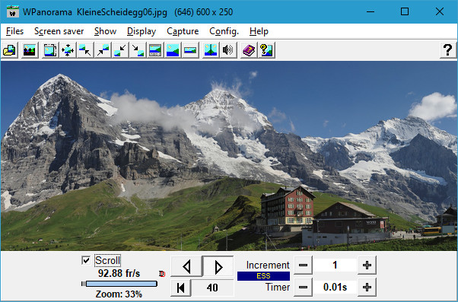Toggle the sound speaker icon

coord(228,50)
